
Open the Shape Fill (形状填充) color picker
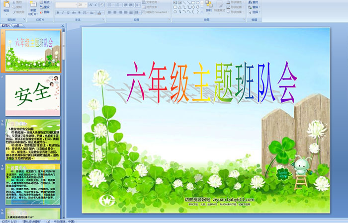(236, 2)
